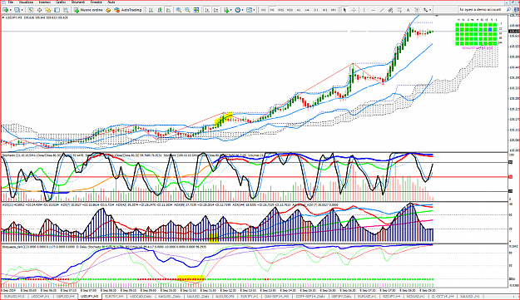This screenshot has height=300, width=520.
Task: Toggle chart shift from right border
Action: click(215, 10)
